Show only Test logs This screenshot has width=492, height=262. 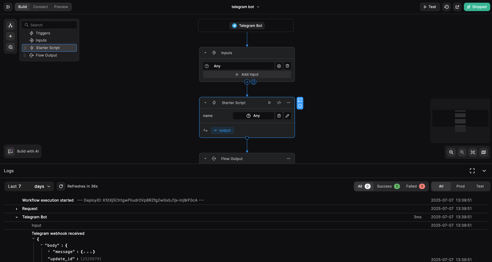pyautogui.click(x=480, y=186)
